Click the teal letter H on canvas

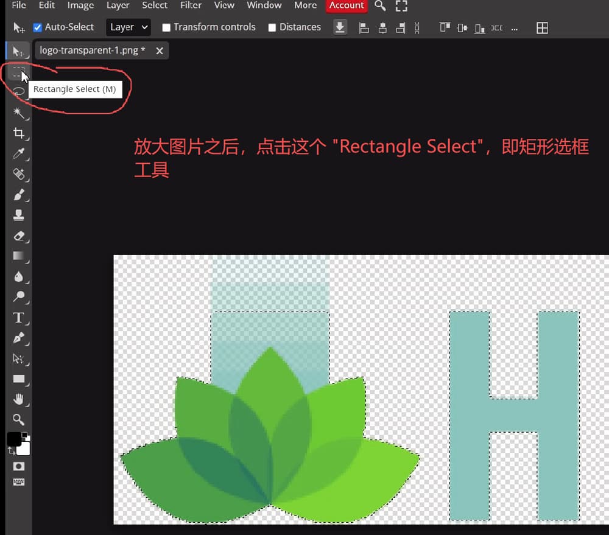[x=514, y=416]
